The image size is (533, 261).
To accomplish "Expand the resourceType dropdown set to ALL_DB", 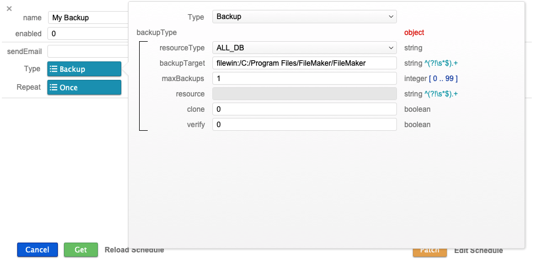I will (304, 47).
